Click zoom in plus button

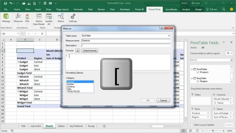[224, 131]
